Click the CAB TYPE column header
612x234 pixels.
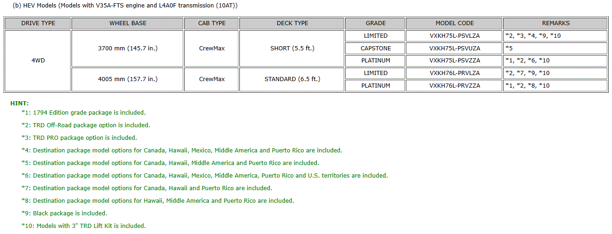pyautogui.click(x=212, y=23)
